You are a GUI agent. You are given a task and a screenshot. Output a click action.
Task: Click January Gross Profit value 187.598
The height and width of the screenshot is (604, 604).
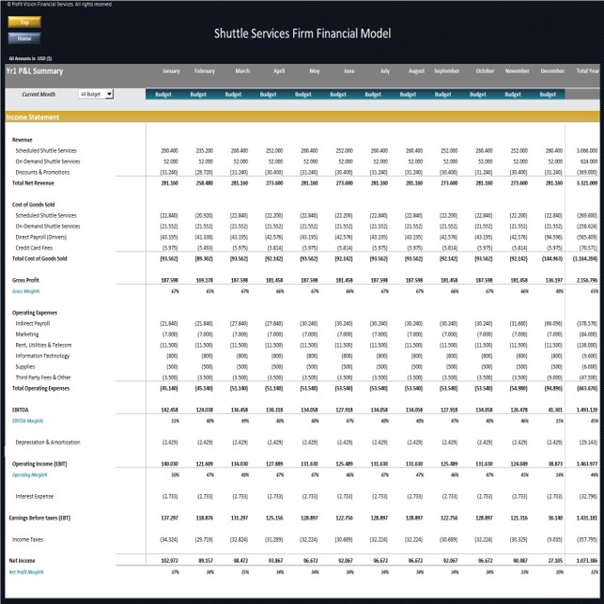pos(169,280)
